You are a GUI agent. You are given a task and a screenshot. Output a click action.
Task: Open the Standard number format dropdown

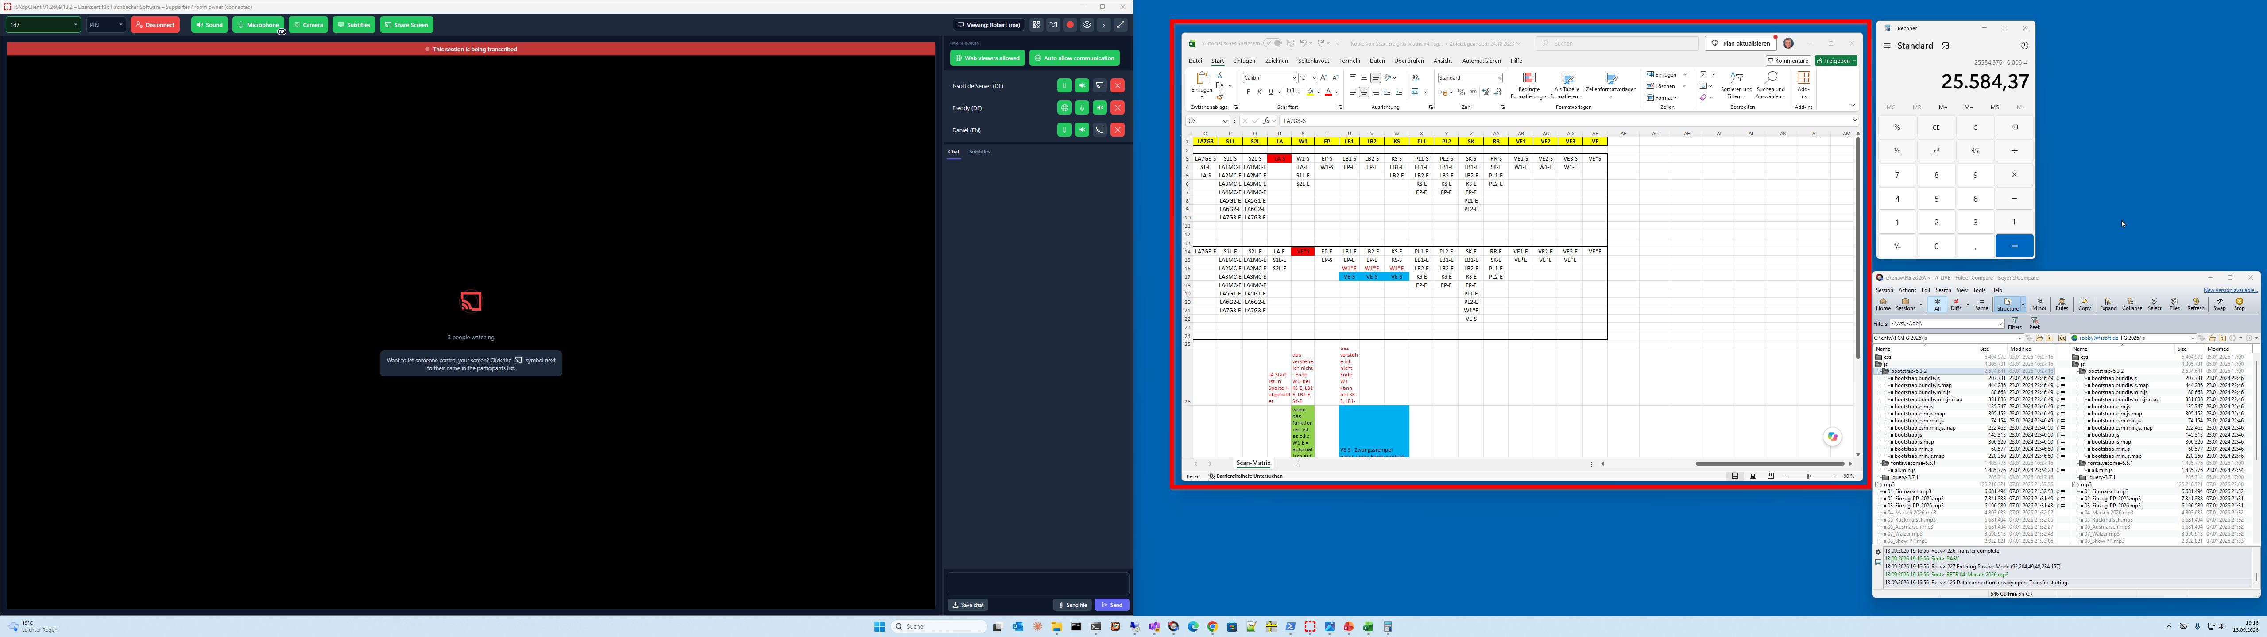pos(1500,78)
